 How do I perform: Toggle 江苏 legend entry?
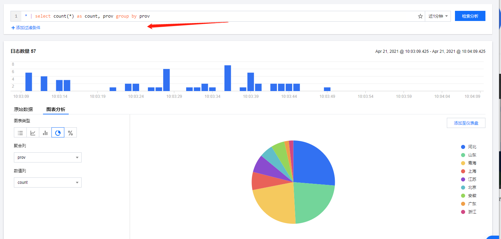(469, 179)
